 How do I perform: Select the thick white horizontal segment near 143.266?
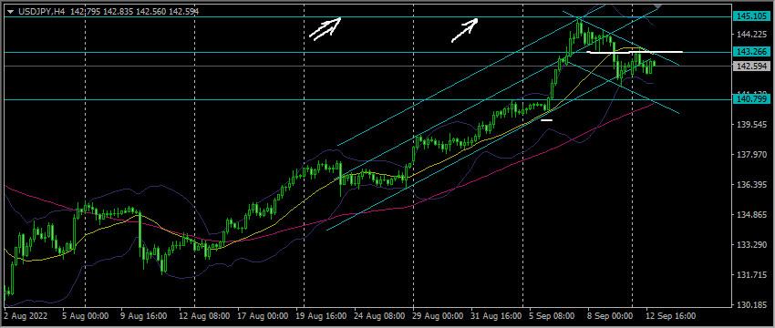pyautogui.click(x=635, y=51)
